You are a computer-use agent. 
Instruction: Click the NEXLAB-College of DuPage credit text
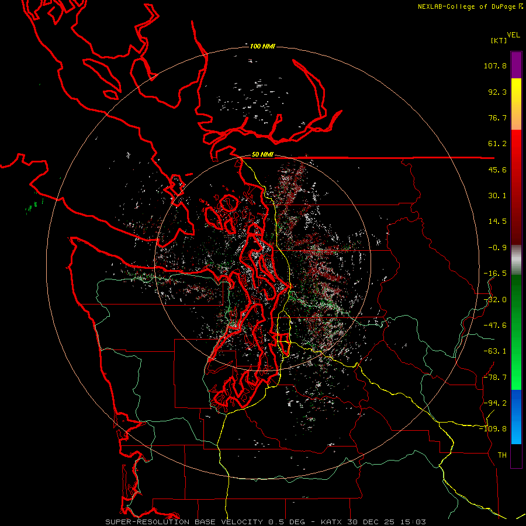[470, 6]
